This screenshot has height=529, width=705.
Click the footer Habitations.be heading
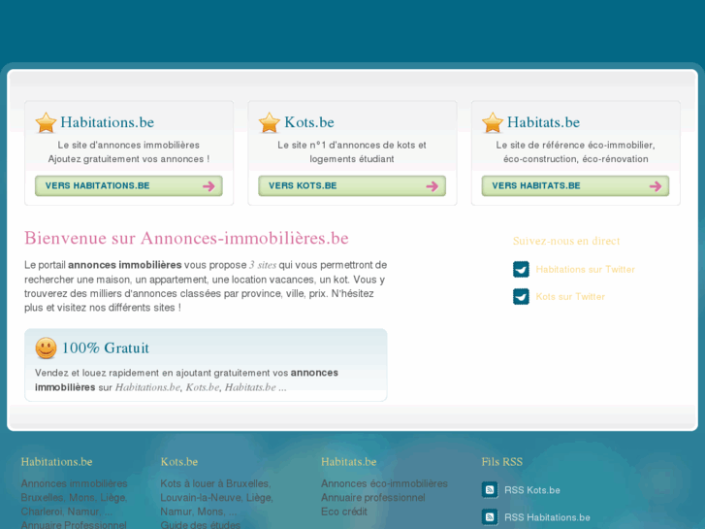[56, 462]
